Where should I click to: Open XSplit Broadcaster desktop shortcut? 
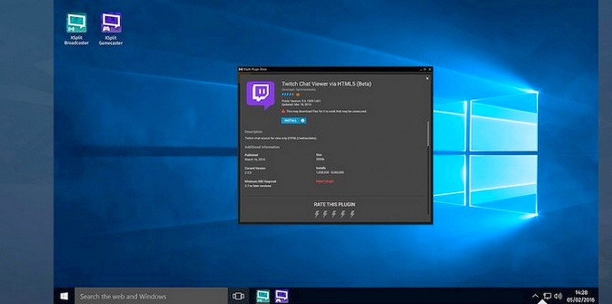coord(76,29)
